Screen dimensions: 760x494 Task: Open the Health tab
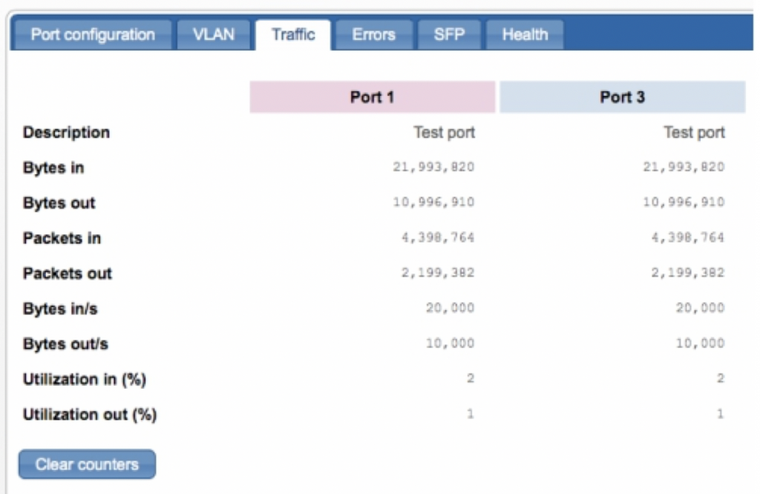[x=525, y=35]
